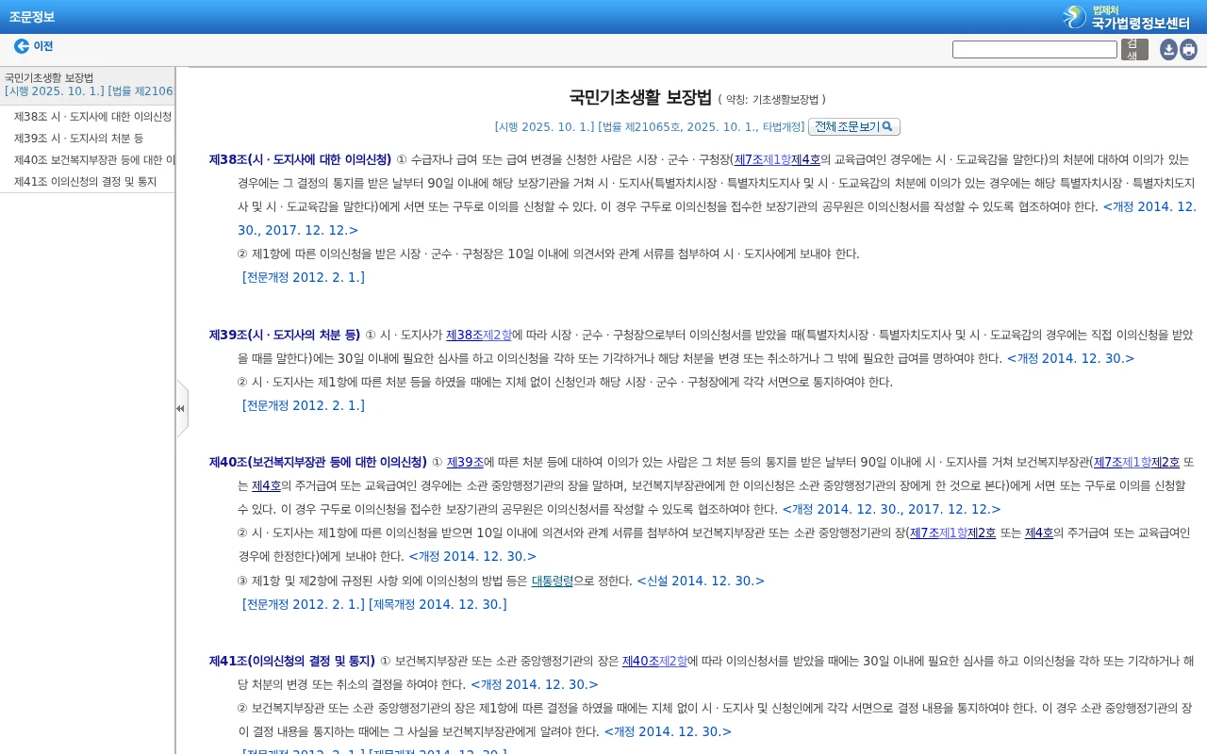Focus the search text box in the toolbar
The height and width of the screenshot is (754, 1207).
pos(1034,49)
